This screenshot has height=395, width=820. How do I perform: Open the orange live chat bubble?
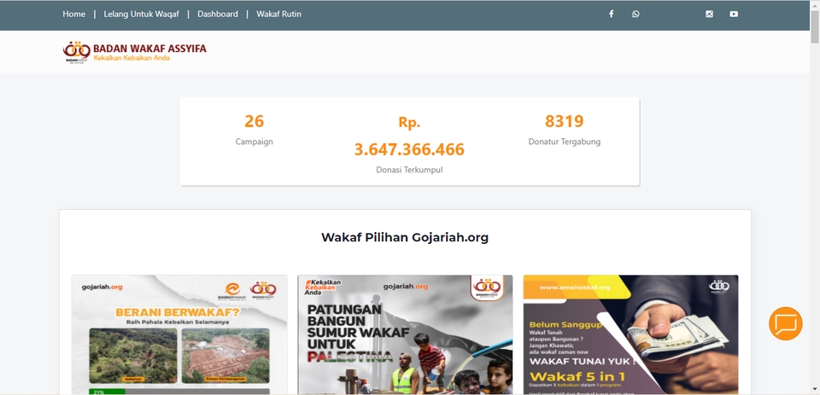click(x=786, y=324)
